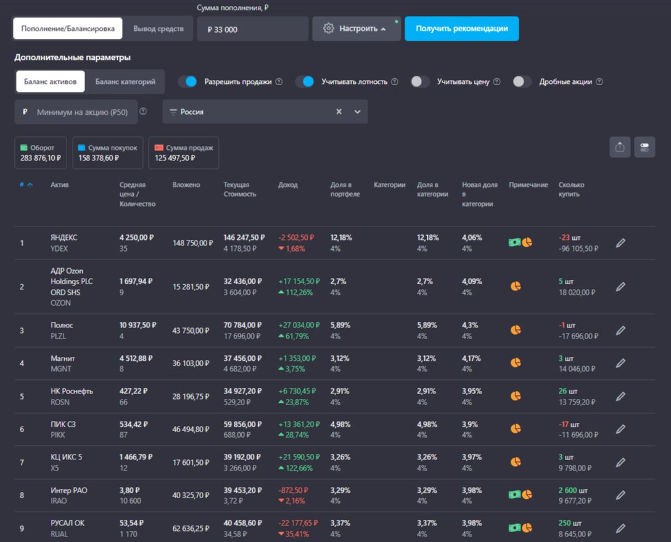The height and width of the screenshot is (542, 671).
Task: Click the money note icon in Интер РАО row
Action: tap(514, 495)
